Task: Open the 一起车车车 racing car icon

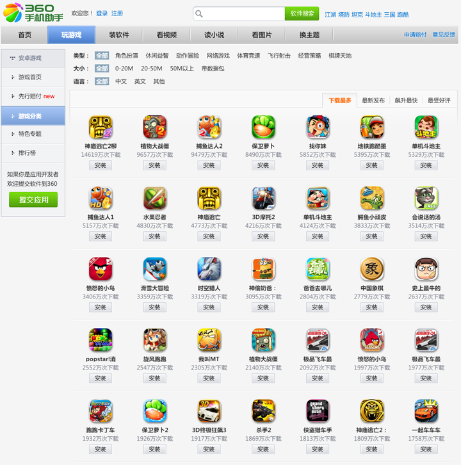Action: pyautogui.click(x=426, y=411)
